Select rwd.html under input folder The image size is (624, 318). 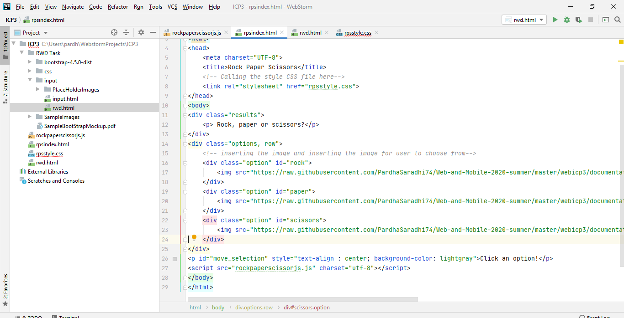coord(63,108)
